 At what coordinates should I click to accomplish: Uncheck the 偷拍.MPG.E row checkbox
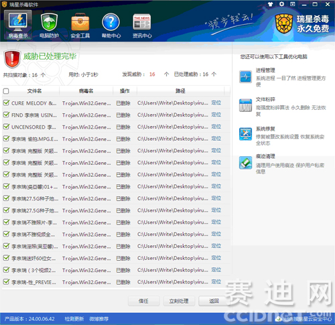coord(6,139)
